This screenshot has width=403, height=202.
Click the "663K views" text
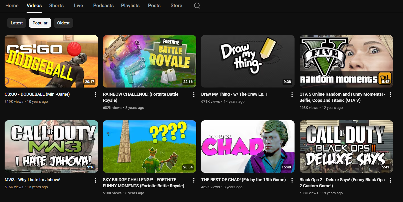point(309,108)
